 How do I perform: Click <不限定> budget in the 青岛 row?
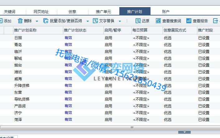coord(141,45)
